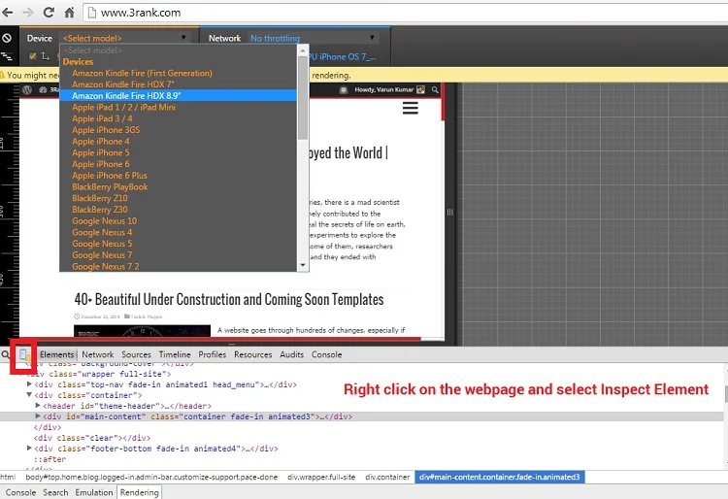Switch to the Resources tab
Screen dimensions: 728x499
253,354
